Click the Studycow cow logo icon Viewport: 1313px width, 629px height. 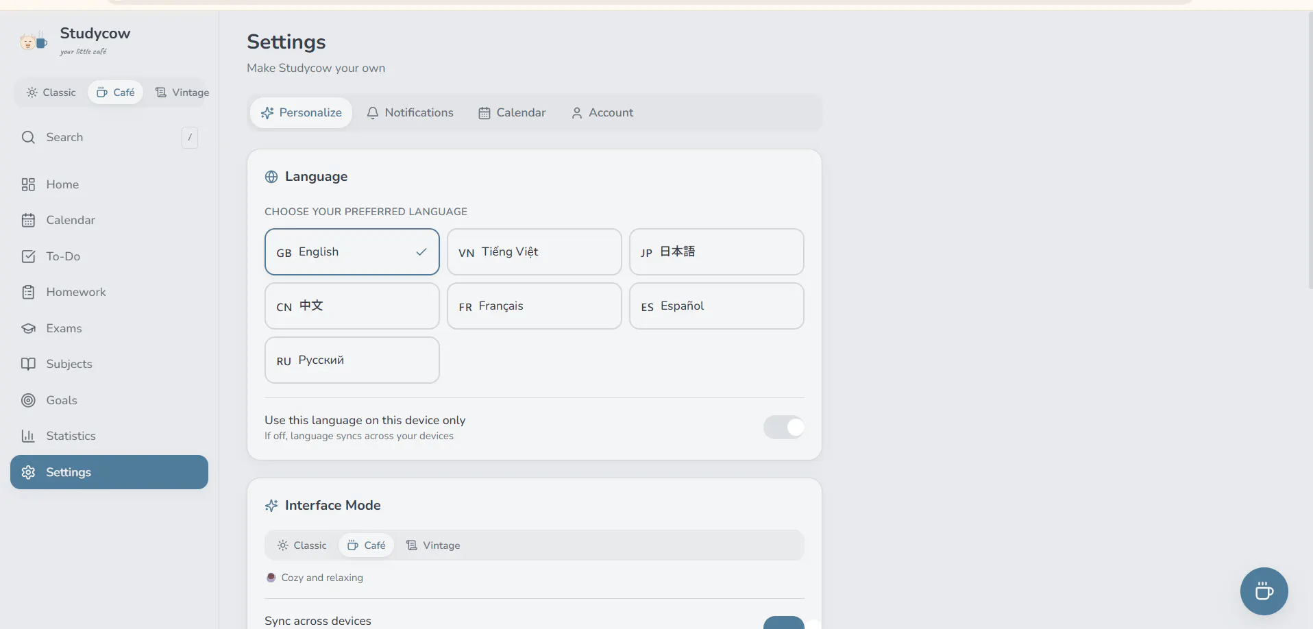pos(33,41)
